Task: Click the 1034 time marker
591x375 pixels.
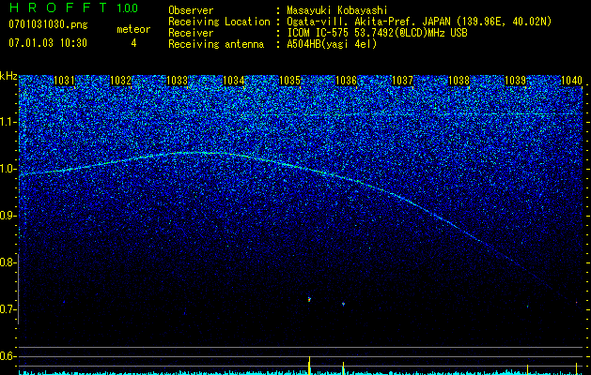Action: coord(233,81)
